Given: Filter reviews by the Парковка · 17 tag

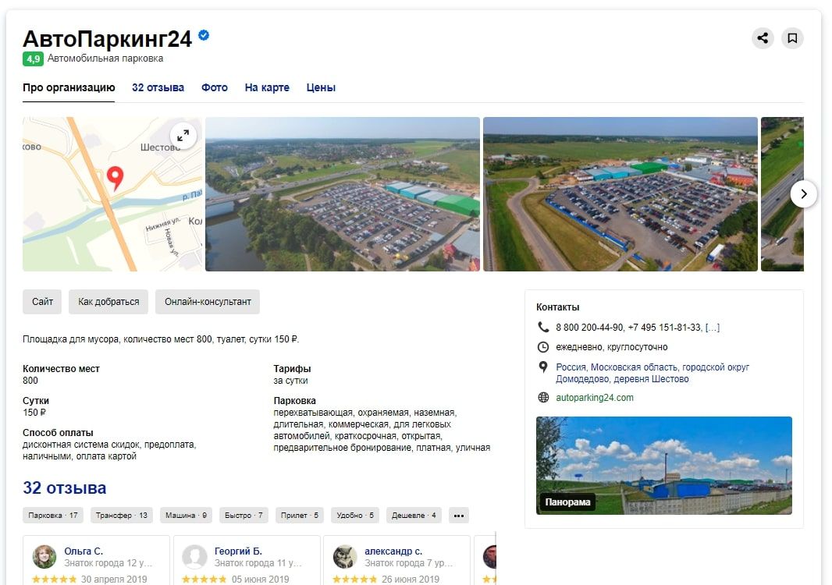Looking at the screenshot, I should pyautogui.click(x=53, y=516).
